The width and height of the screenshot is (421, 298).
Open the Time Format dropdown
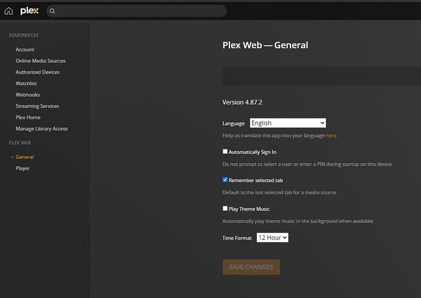[x=272, y=237]
